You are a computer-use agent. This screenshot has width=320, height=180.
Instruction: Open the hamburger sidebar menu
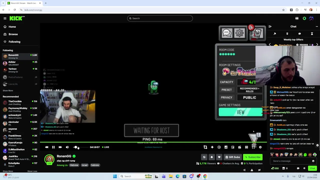tap(5, 18)
